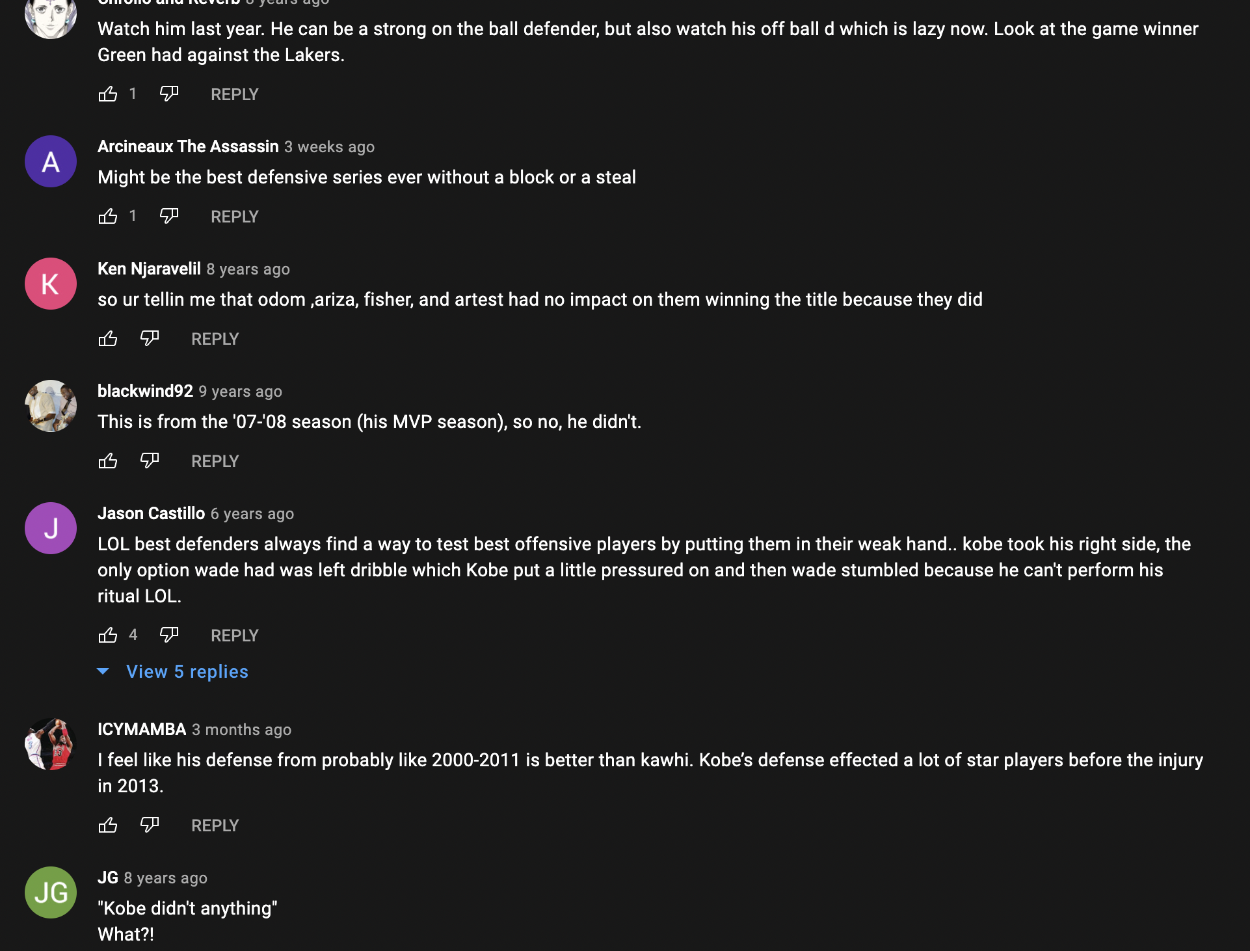1250x951 pixels.
Task: Dislike Jason Castillo's comment
Action: pos(169,636)
